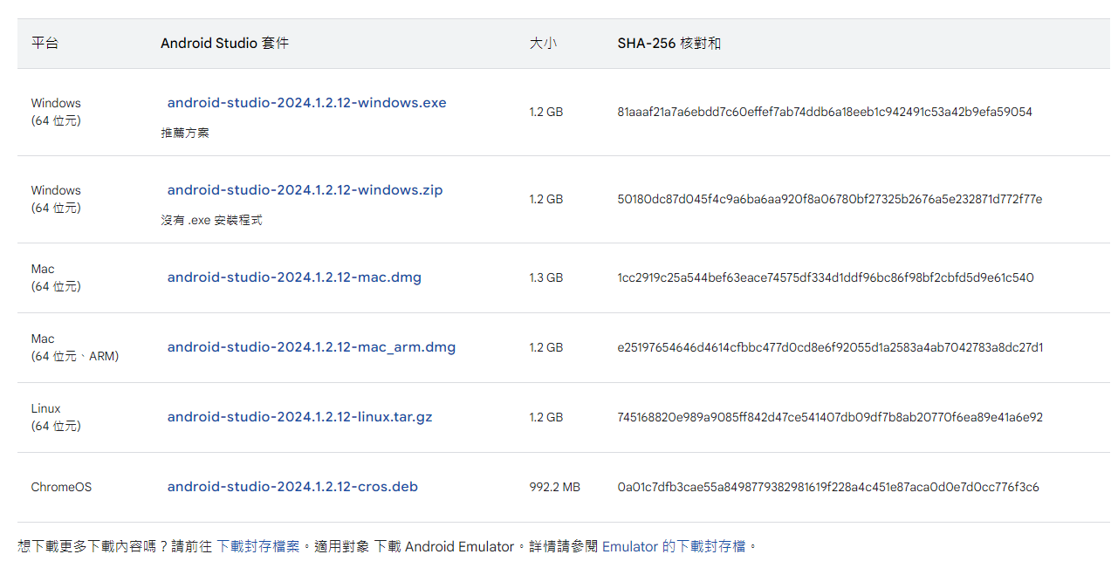Open the 下載封存檔案 link
1118x568 pixels.
click(257, 546)
